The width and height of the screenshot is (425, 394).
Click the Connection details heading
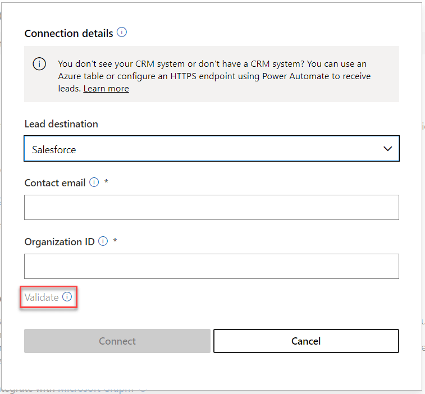(68, 34)
